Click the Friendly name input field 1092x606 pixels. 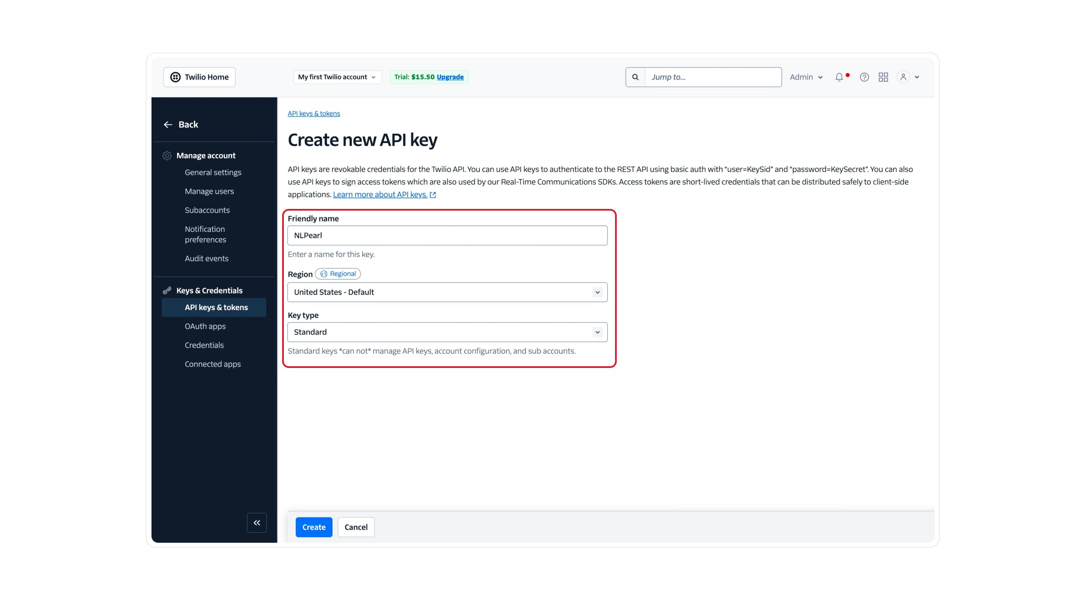click(x=447, y=235)
